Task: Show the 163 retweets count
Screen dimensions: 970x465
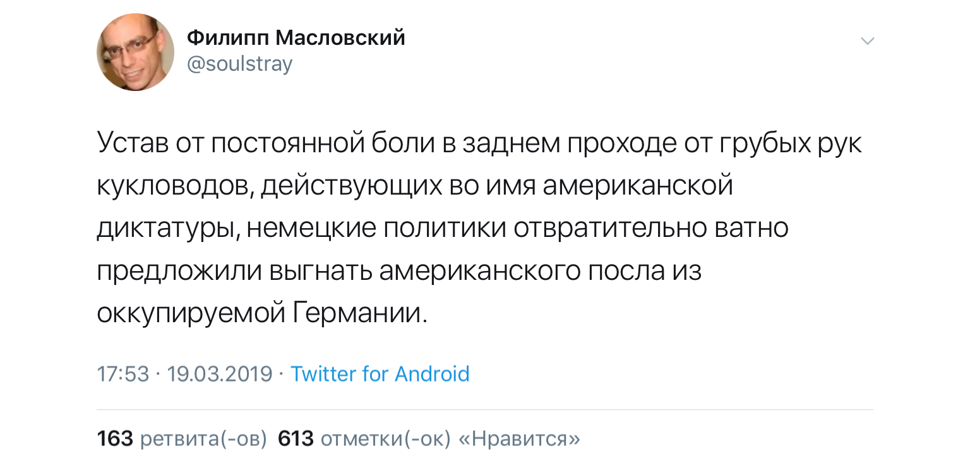Action: click(x=115, y=438)
